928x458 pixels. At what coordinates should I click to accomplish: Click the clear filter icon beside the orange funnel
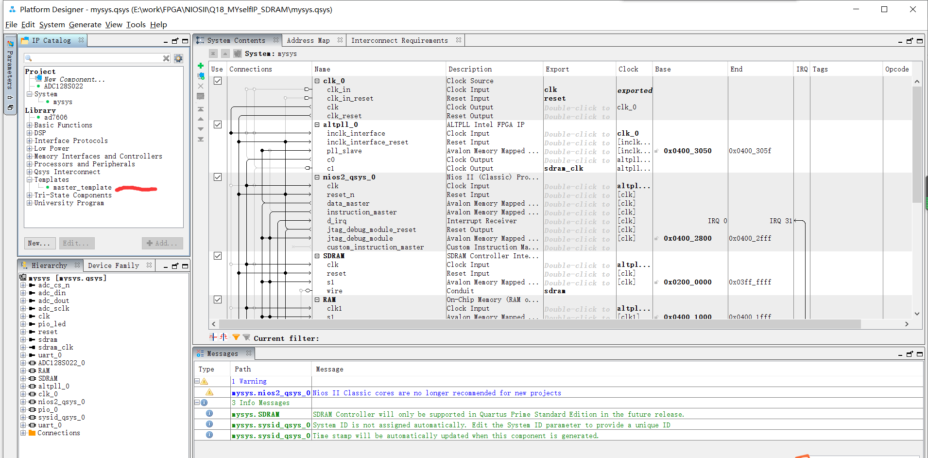click(246, 336)
